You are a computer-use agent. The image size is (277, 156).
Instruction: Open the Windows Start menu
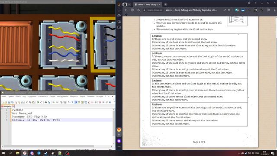[3, 153]
